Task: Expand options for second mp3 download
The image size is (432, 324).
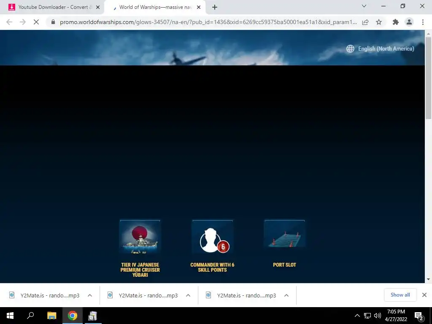Action: [188, 295]
